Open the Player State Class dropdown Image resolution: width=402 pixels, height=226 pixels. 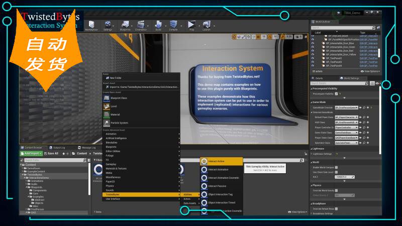tap(346, 138)
